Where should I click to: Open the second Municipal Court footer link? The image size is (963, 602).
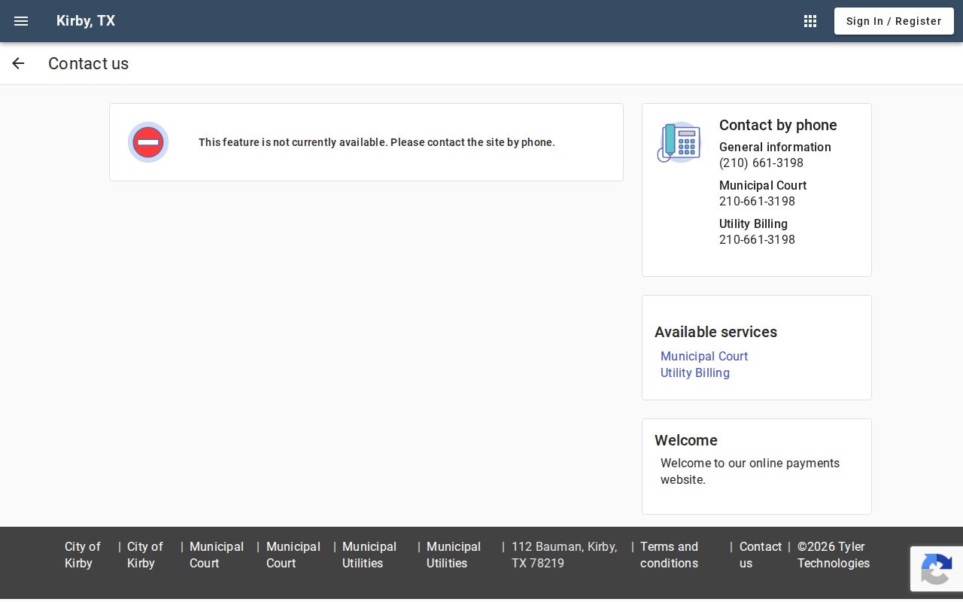coord(293,555)
